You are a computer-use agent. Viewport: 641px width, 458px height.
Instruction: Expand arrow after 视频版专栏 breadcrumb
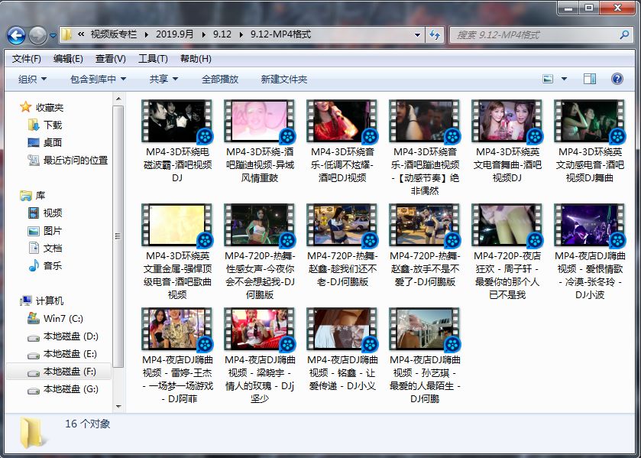coord(147,35)
